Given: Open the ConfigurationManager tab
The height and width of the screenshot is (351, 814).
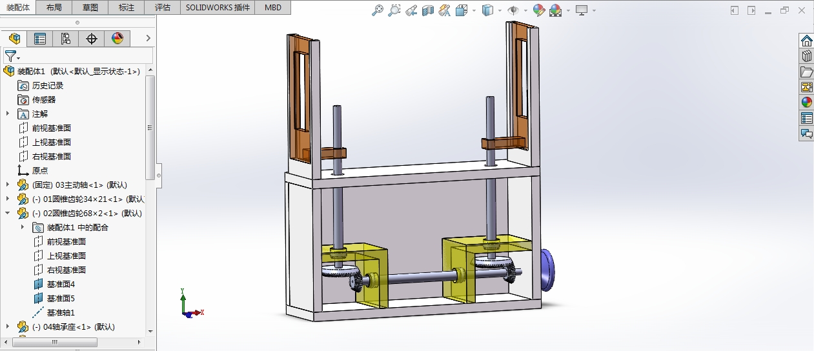Looking at the screenshot, I should click(66, 39).
